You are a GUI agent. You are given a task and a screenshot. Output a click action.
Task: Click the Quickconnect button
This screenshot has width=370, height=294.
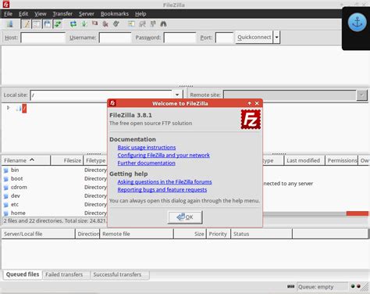click(x=254, y=38)
